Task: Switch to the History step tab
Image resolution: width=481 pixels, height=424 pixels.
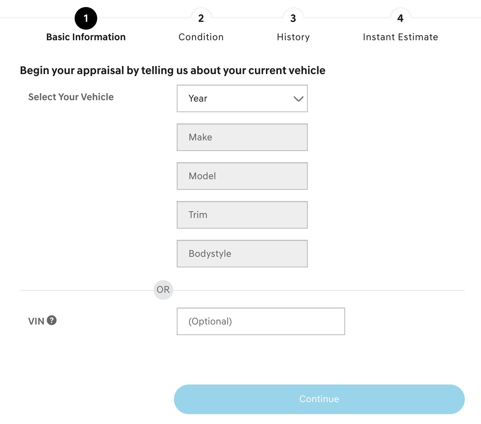Action: pos(293,37)
